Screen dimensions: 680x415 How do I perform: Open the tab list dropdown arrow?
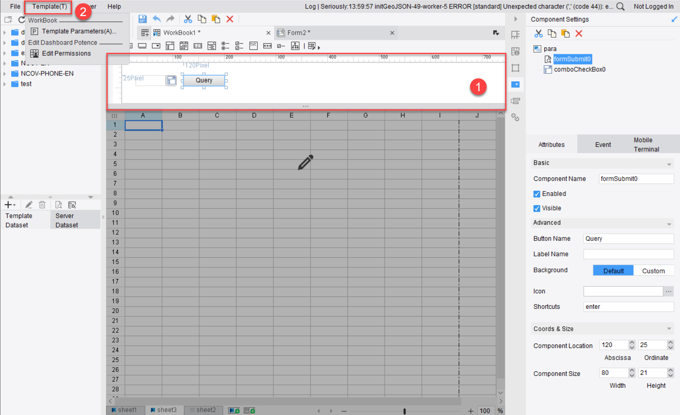tap(496, 33)
